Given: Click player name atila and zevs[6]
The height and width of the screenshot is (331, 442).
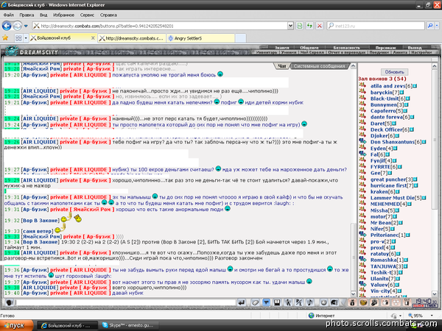Looking at the screenshot, I should click(391, 86).
